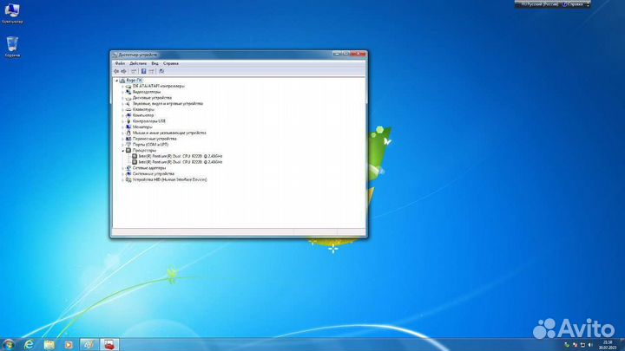Image resolution: width=625 pixels, height=351 pixels.
Task: Expand the Контроллеры USB tree node
Action: click(x=122, y=121)
